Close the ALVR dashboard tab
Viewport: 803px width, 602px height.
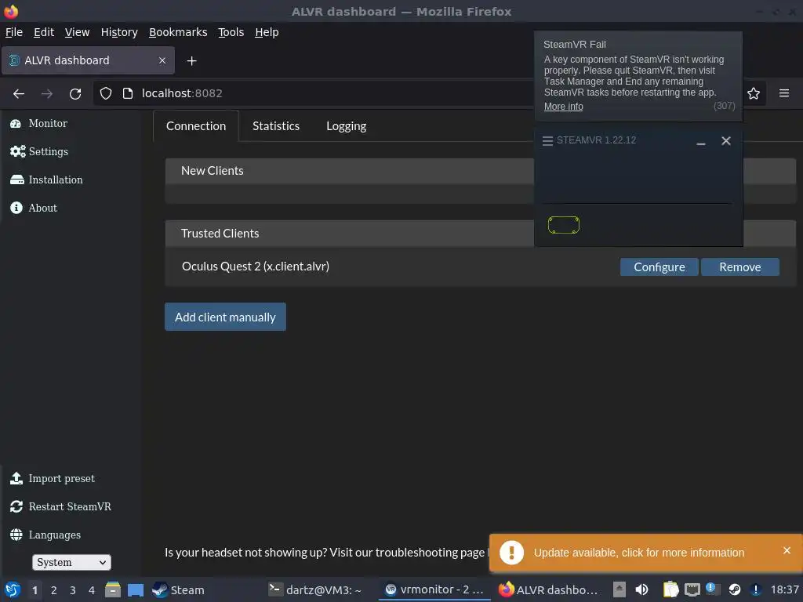point(162,60)
